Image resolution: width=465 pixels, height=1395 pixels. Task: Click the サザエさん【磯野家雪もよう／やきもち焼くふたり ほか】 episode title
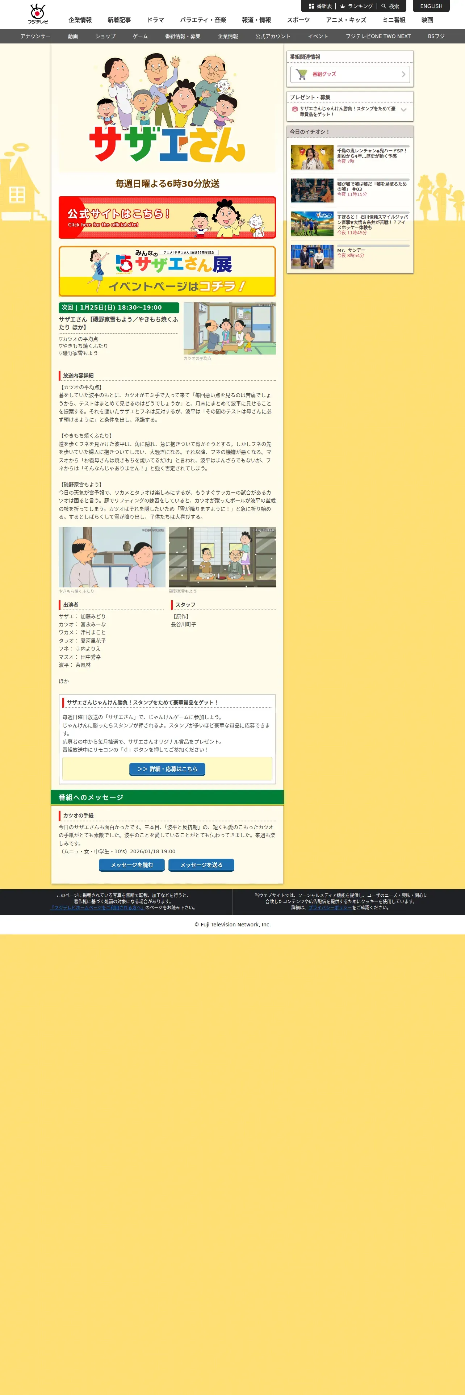tap(118, 323)
